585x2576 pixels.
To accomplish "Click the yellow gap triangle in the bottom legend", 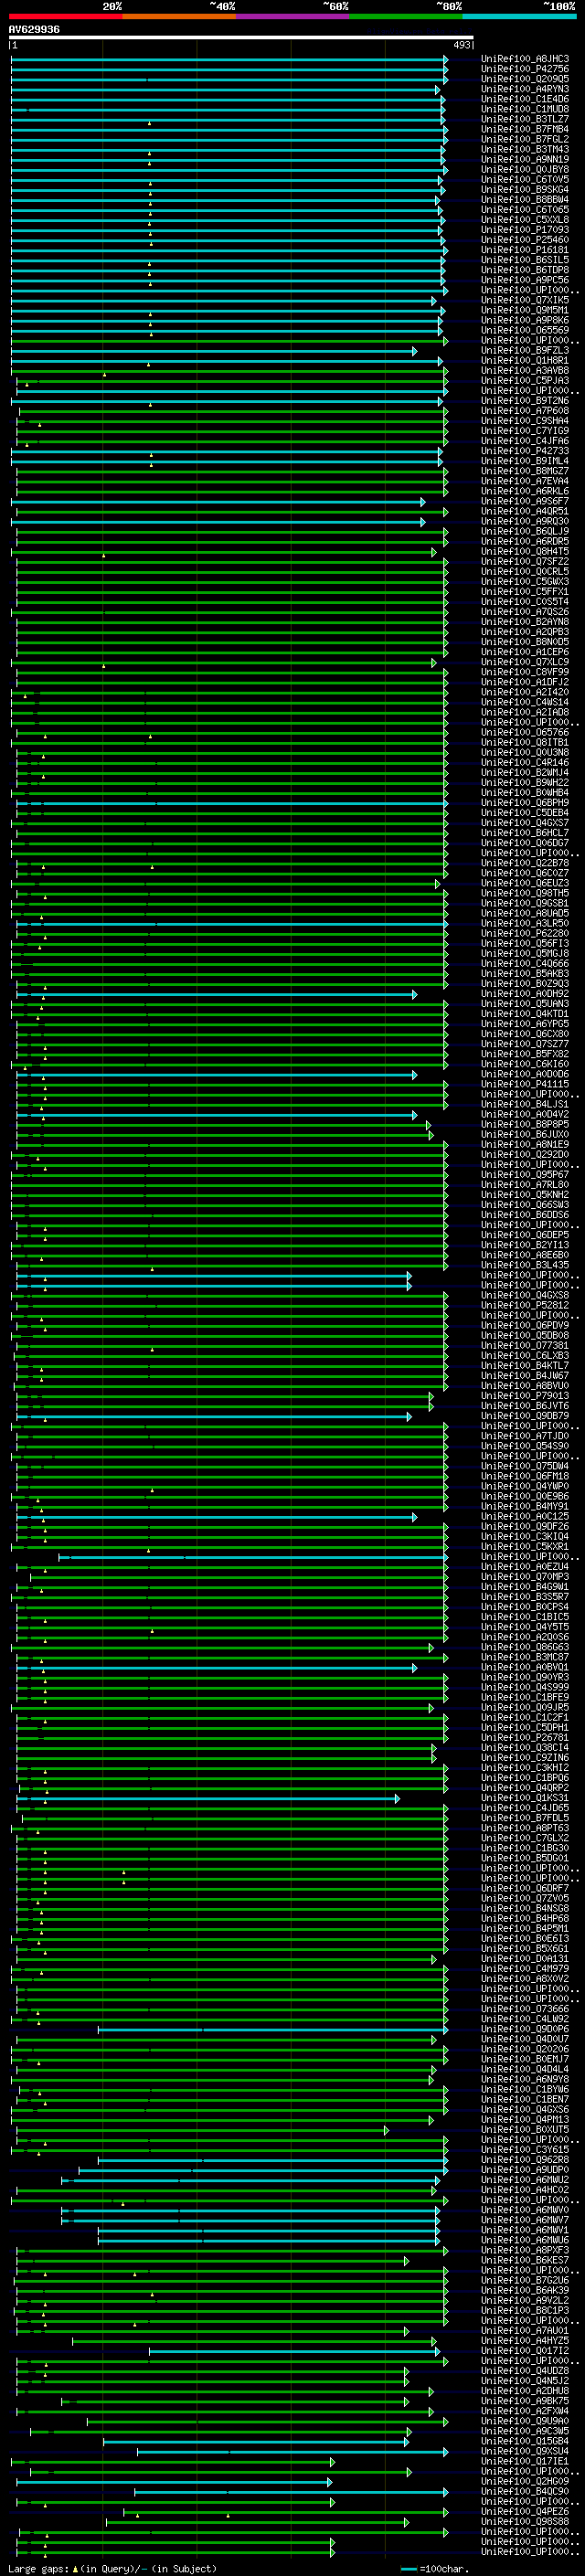I will 75,2569.
